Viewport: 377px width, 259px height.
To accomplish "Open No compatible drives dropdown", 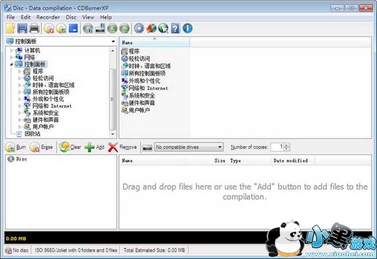I will point(188,147).
